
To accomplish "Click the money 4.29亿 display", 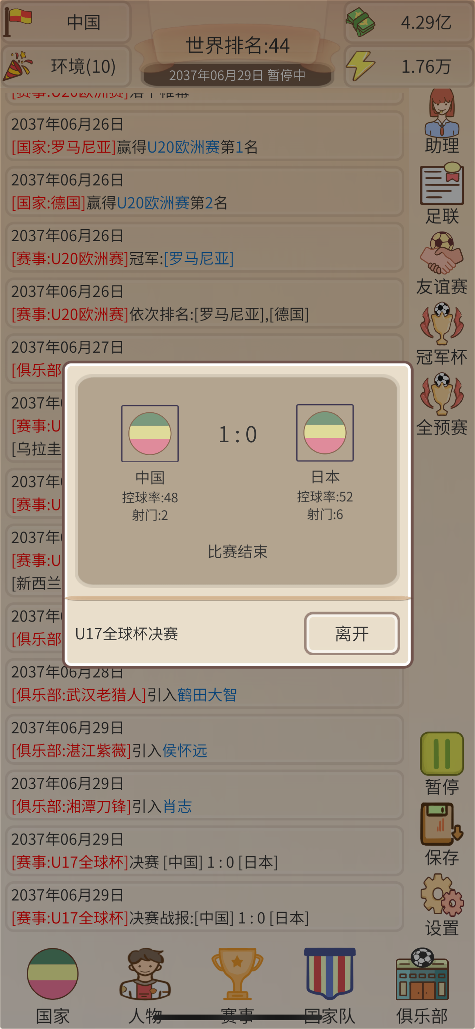I will pyautogui.click(x=409, y=22).
